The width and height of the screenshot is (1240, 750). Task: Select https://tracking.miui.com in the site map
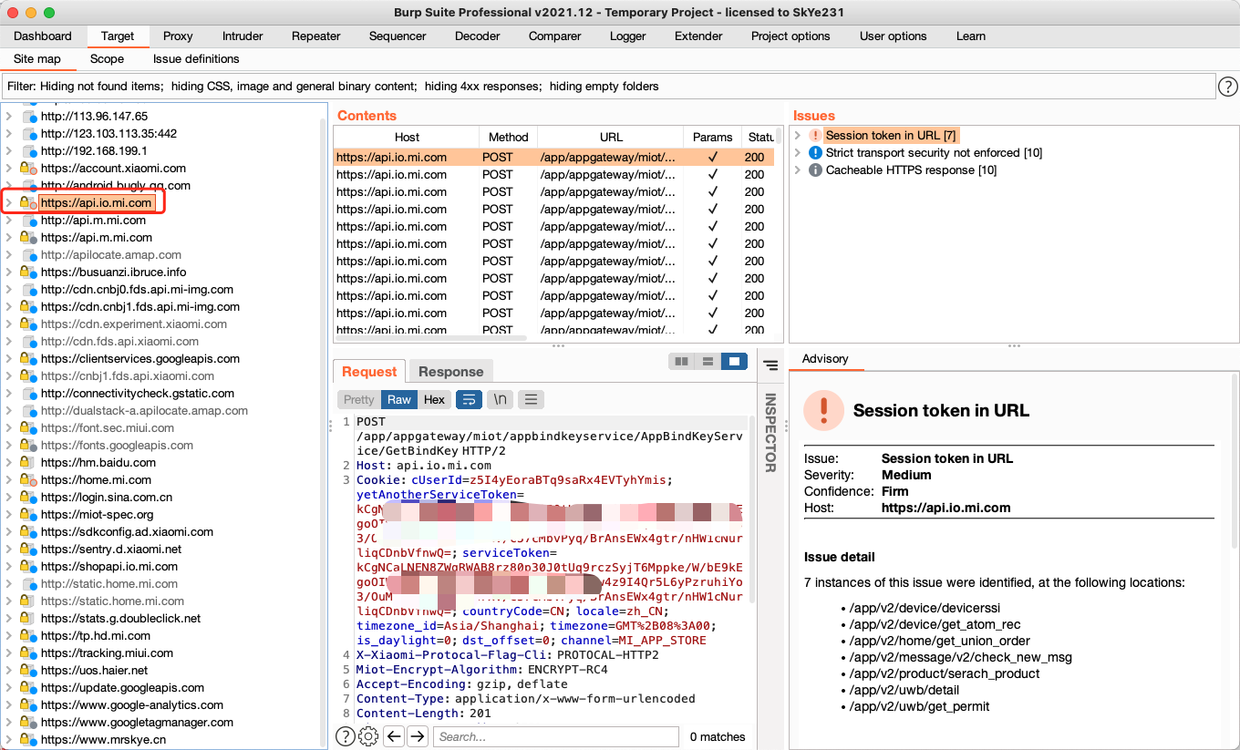coord(107,653)
